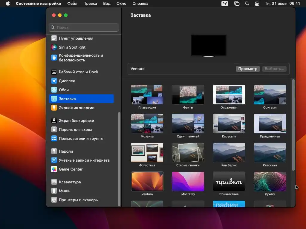
Task: Open the Apple menu logo
Action: (8, 4)
